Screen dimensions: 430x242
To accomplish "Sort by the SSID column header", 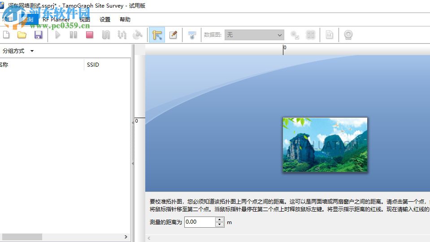I will pyautogui.click(x=93, y=65).
